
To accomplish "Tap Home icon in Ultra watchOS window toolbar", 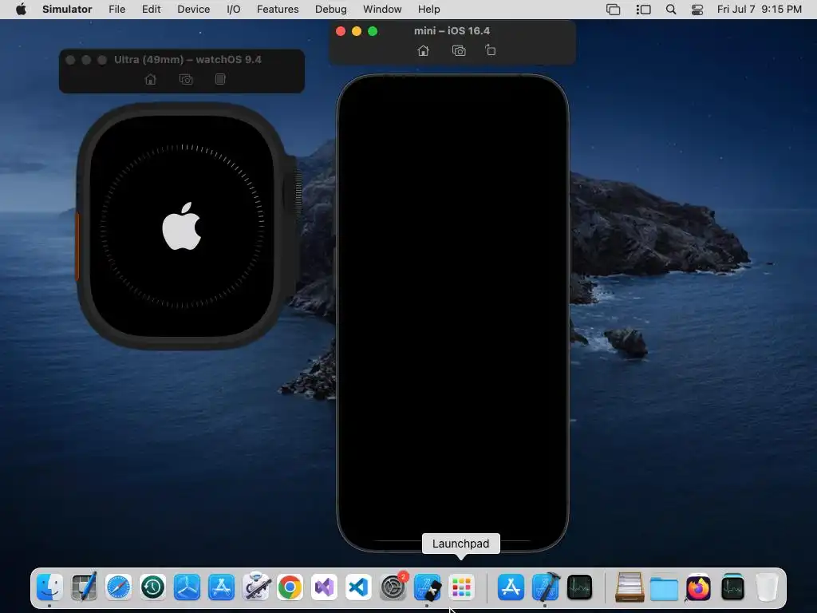I will (151, 79).
